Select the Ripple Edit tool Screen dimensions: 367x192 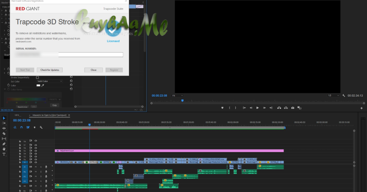click(x=4, y=128)
